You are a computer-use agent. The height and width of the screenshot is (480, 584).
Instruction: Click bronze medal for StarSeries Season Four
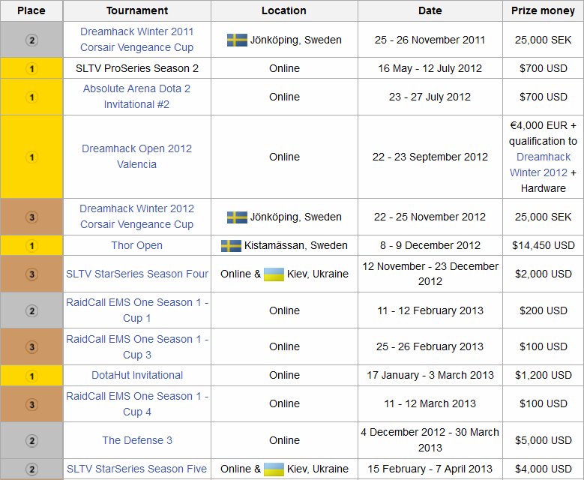point(31,274)
